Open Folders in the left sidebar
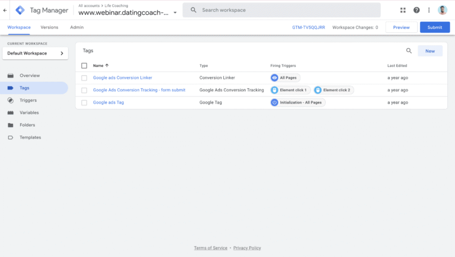This screenshot has width=455, height=257. tap(27, 125)
